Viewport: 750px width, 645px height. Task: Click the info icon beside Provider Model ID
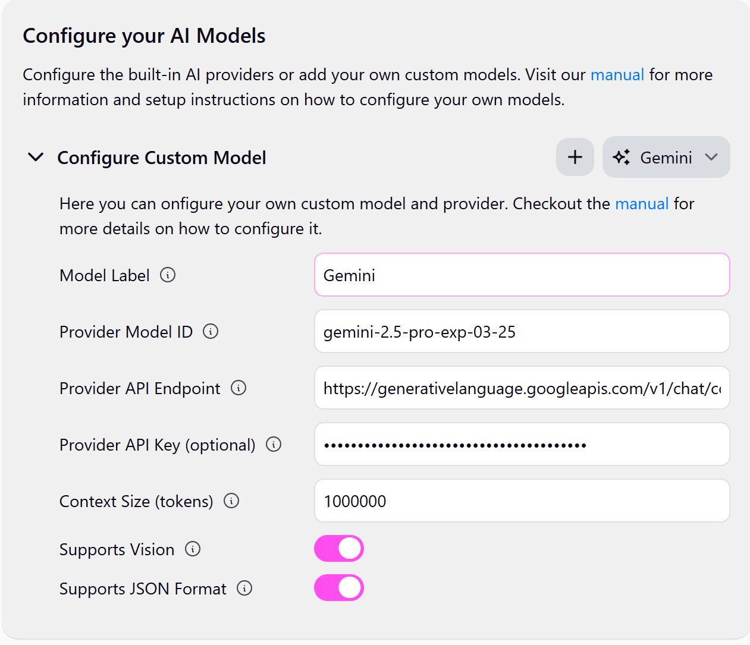click(211, 331)
